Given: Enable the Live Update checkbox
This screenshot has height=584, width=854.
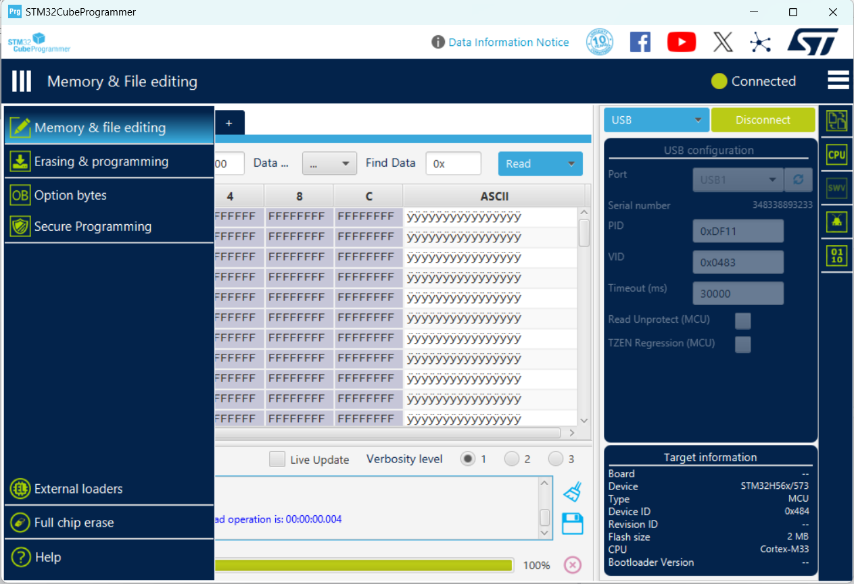Looking at the screenshot, I should 277,459.
